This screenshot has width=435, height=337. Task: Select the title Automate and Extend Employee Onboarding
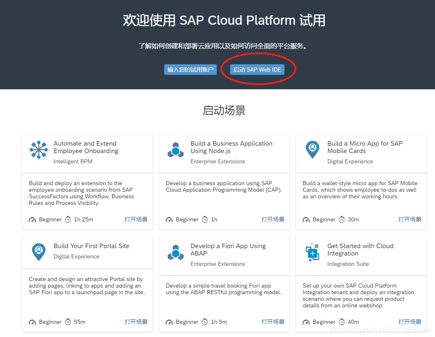(x=86, y=147)
